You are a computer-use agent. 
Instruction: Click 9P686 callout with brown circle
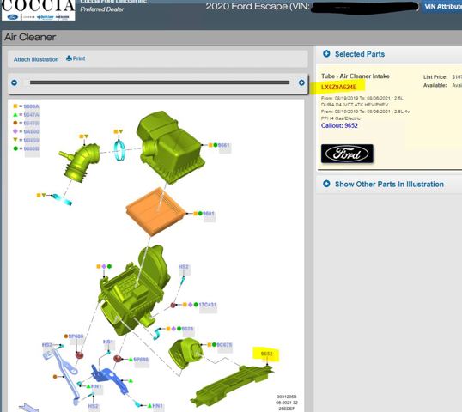(x=76, y=336)
